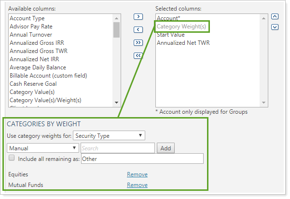Remove the Mutual Funds category
Screen dimensions: 290x199
(x=137, y=185)
